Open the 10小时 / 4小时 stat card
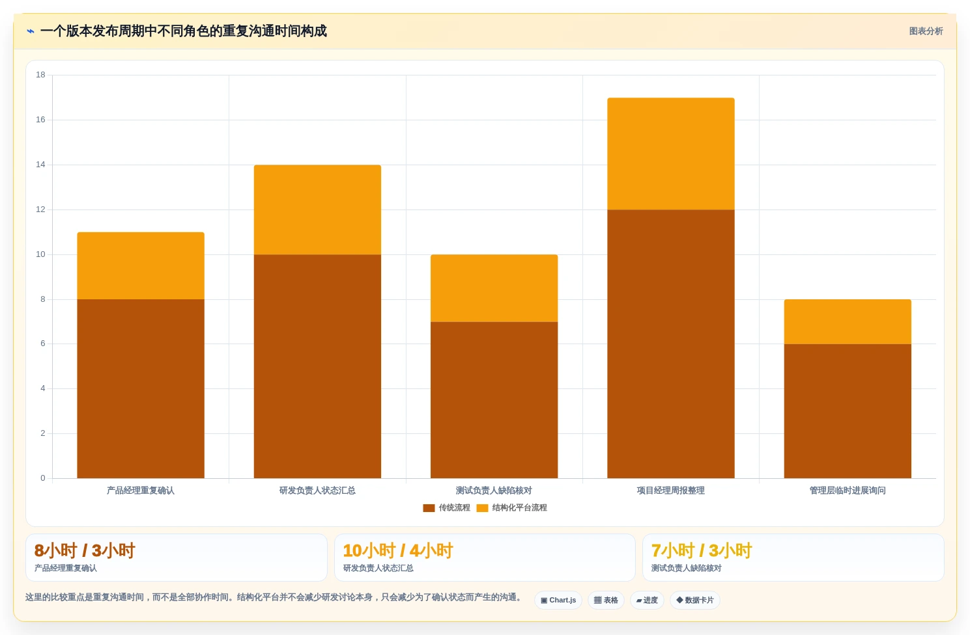 point(485,558)
